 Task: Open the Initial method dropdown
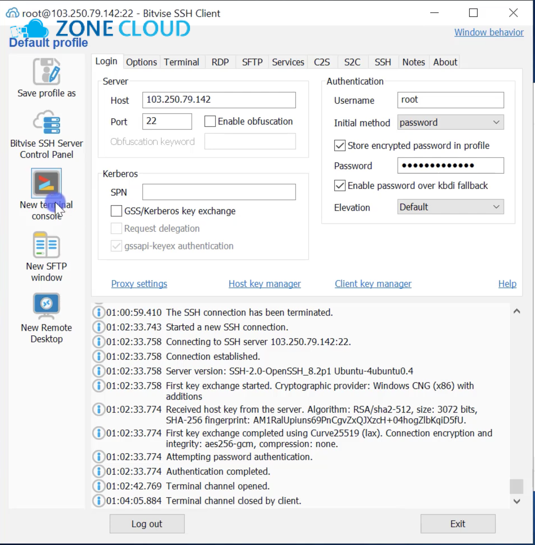pyautogui.click(x=450, y=123)
